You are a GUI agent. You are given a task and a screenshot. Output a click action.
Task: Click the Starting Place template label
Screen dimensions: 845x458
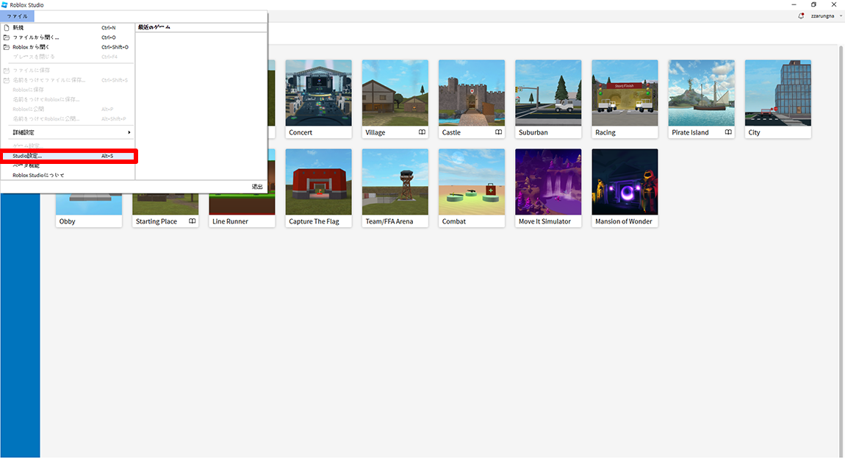(x=157, y=221)
